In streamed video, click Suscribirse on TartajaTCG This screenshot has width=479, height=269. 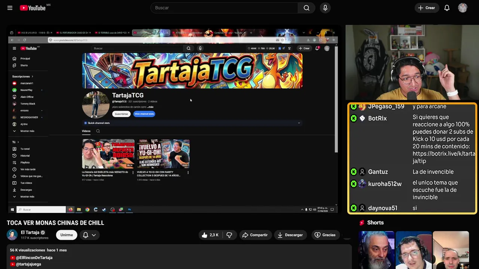121,114
